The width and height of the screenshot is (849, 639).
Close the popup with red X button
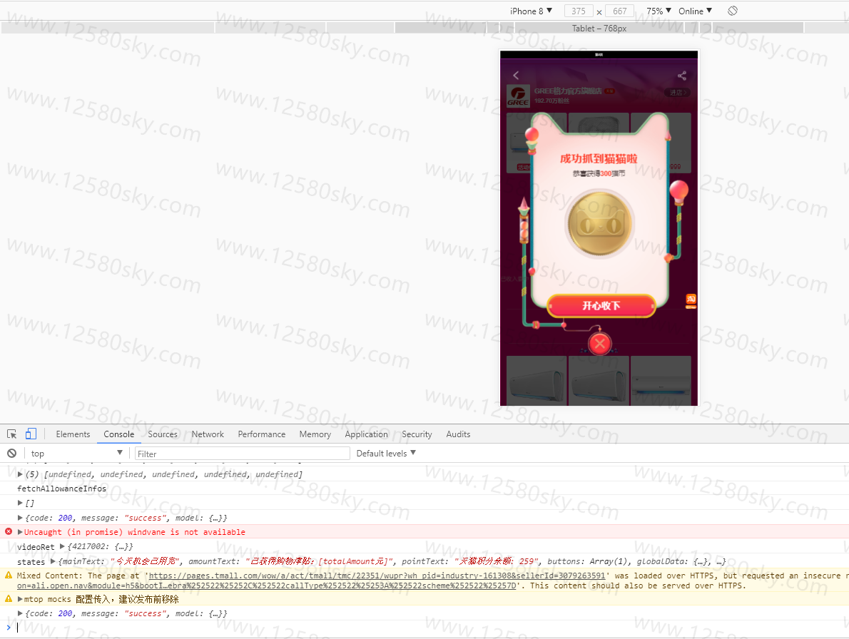[x=600, y=344]
